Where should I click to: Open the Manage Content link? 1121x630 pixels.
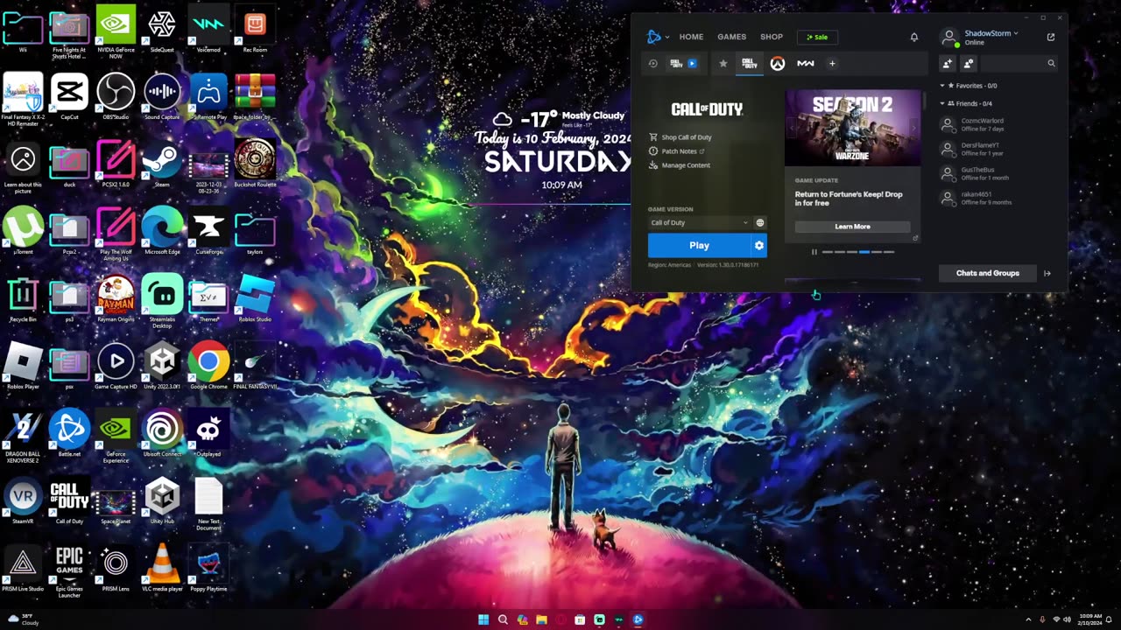[680, 165]
